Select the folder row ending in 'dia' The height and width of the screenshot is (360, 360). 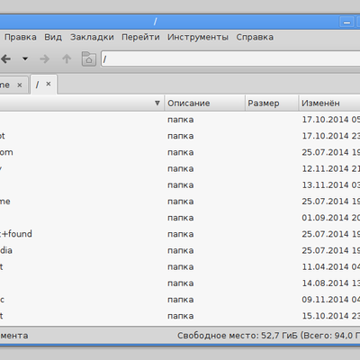(x=180, y=250)
